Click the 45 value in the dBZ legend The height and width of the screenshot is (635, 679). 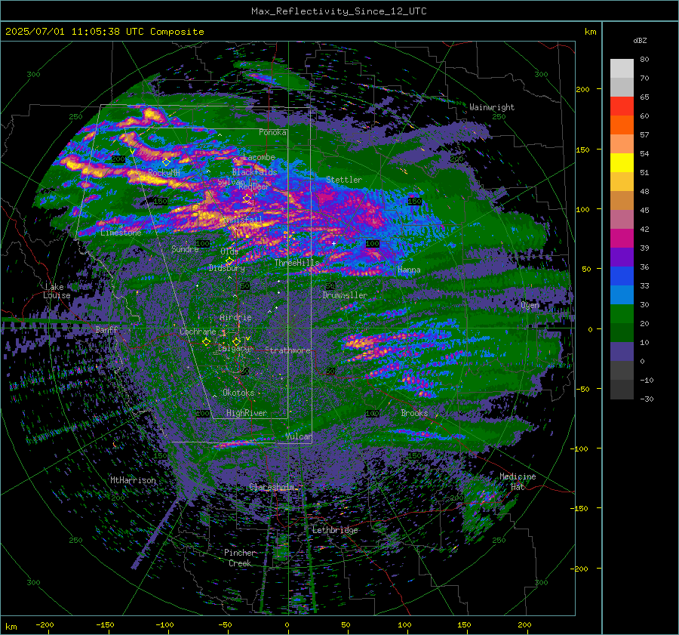644,210
